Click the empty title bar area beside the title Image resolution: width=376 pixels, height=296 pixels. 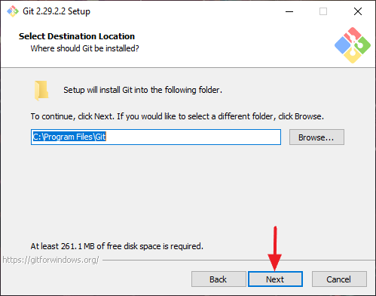click(186, 11)
